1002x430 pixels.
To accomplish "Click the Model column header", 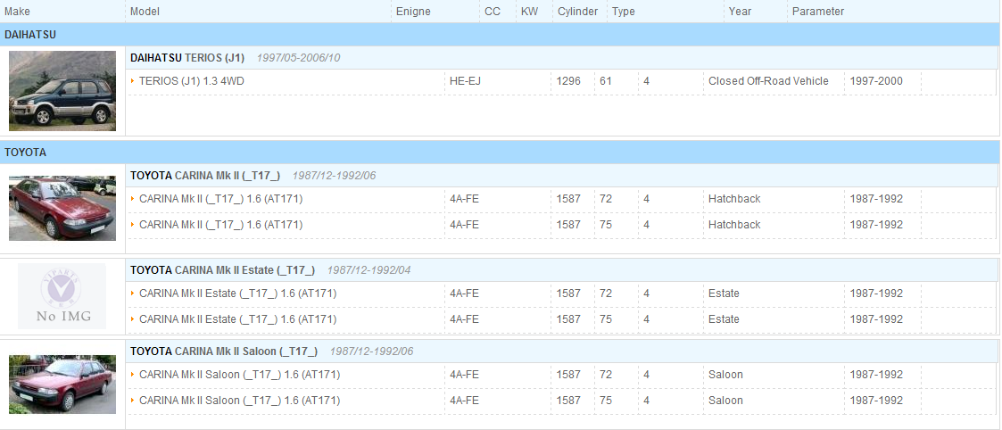I will click(145, 12).
